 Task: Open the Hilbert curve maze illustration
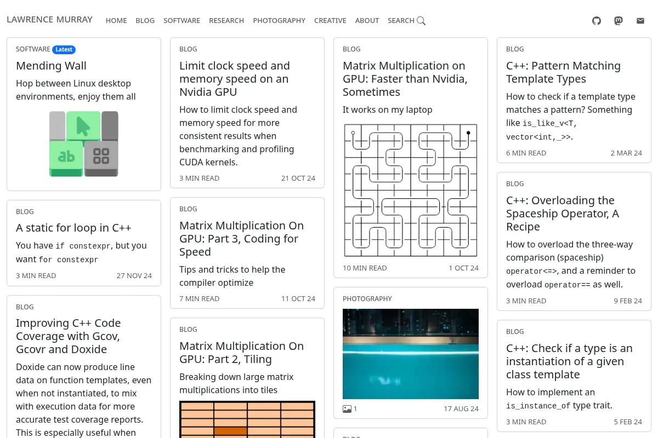point(411,191)
